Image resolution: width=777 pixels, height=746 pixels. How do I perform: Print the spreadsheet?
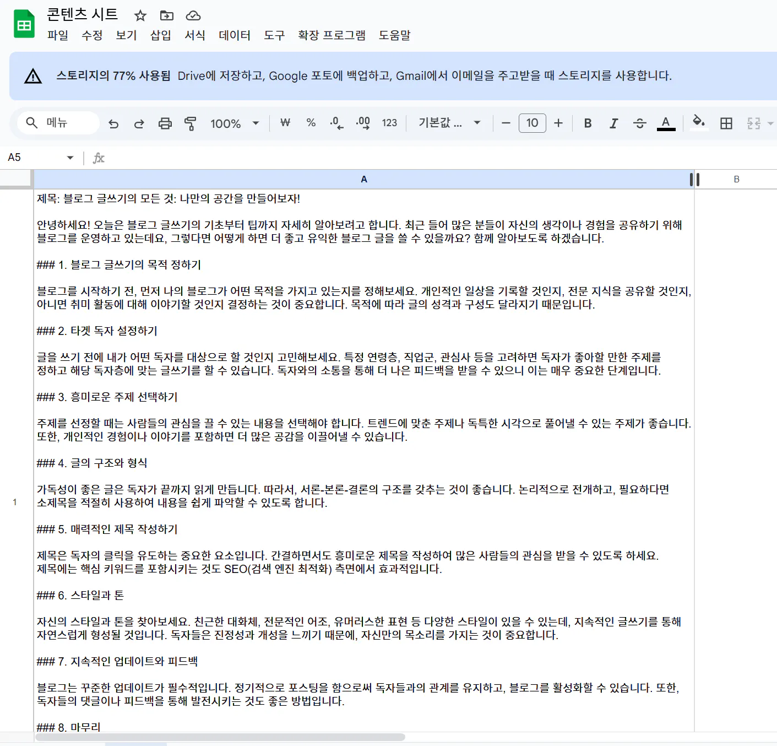click(x=165, y=123)
